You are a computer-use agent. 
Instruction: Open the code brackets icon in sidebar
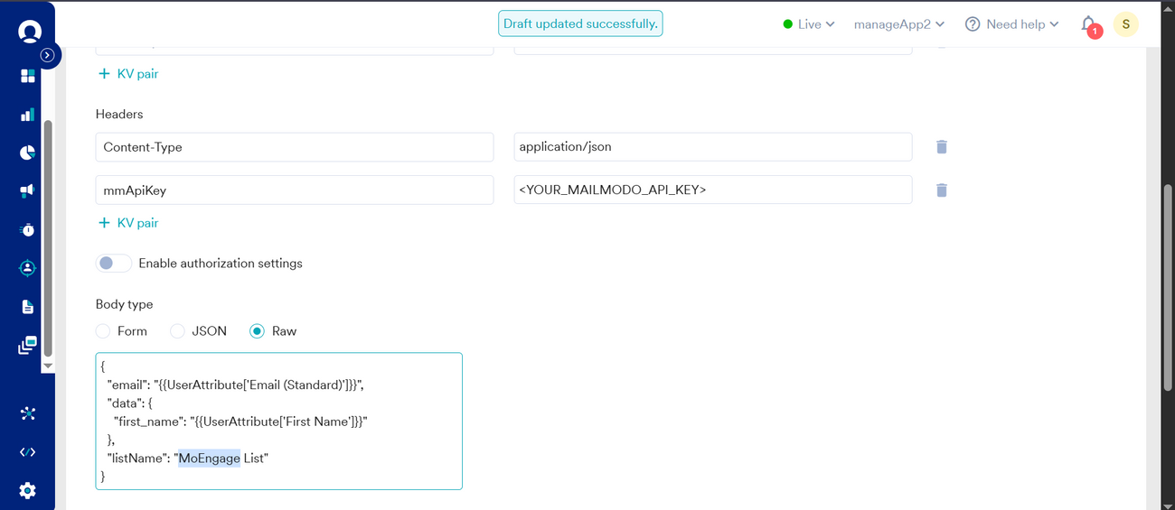click(x=27, y=452)
